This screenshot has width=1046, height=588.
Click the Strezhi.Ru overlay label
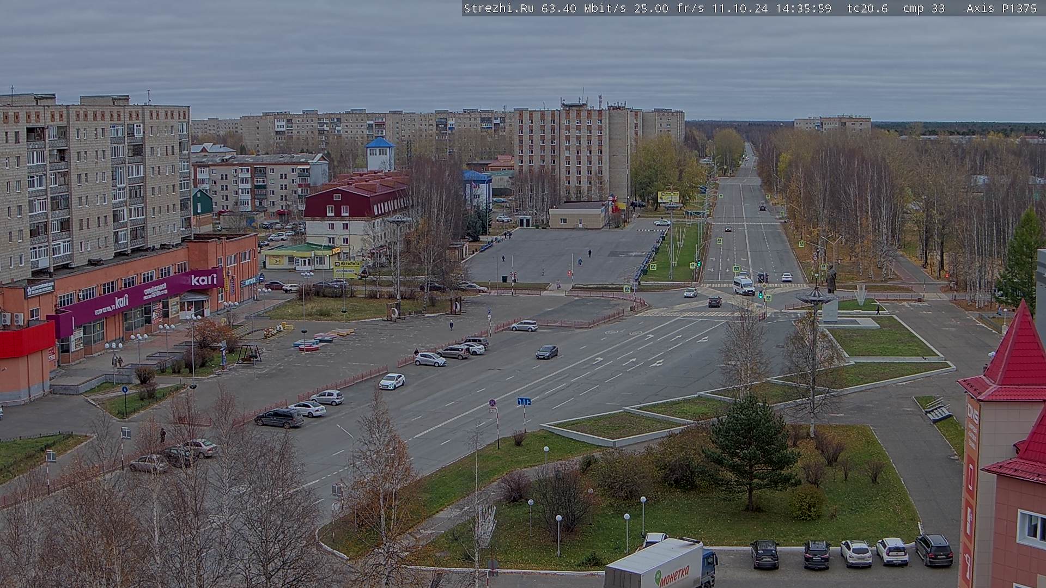[498, 8]
